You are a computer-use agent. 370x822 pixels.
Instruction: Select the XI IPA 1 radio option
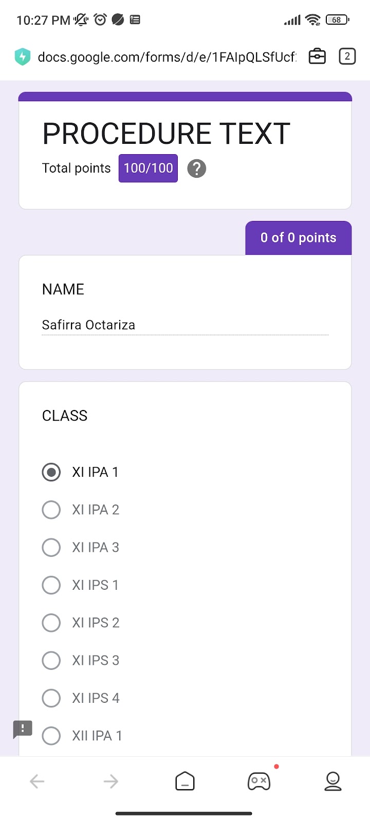coord(51,472)
